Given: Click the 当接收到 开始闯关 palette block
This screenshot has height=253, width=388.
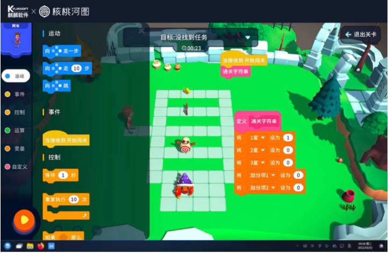Looking at the screenshot, I should click(x=66, y=140).
